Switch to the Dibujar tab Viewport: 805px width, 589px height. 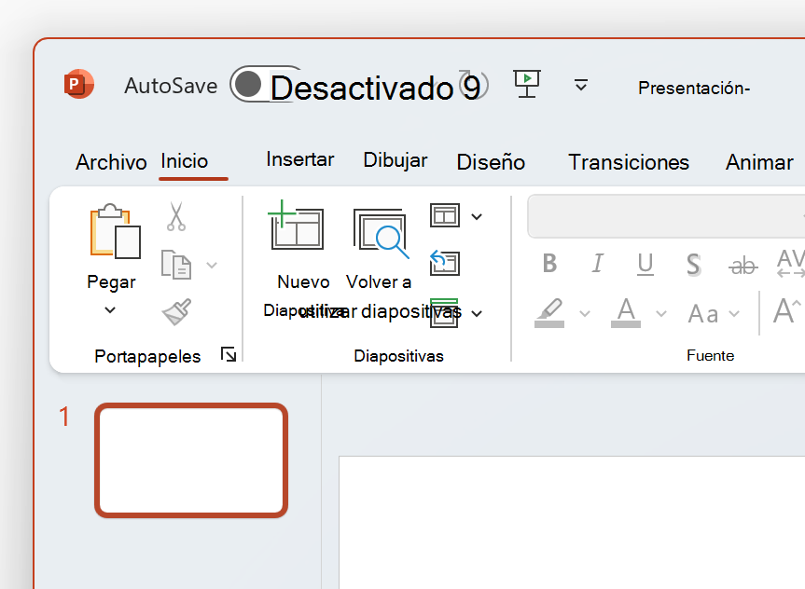[x=396, y=160]
